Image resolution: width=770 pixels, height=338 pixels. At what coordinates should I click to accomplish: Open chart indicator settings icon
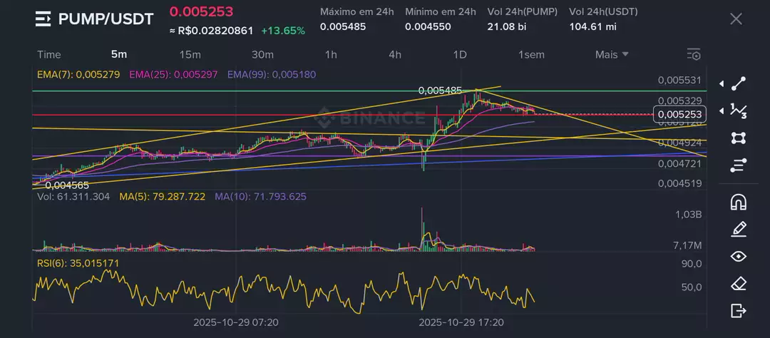click(694, 54)
